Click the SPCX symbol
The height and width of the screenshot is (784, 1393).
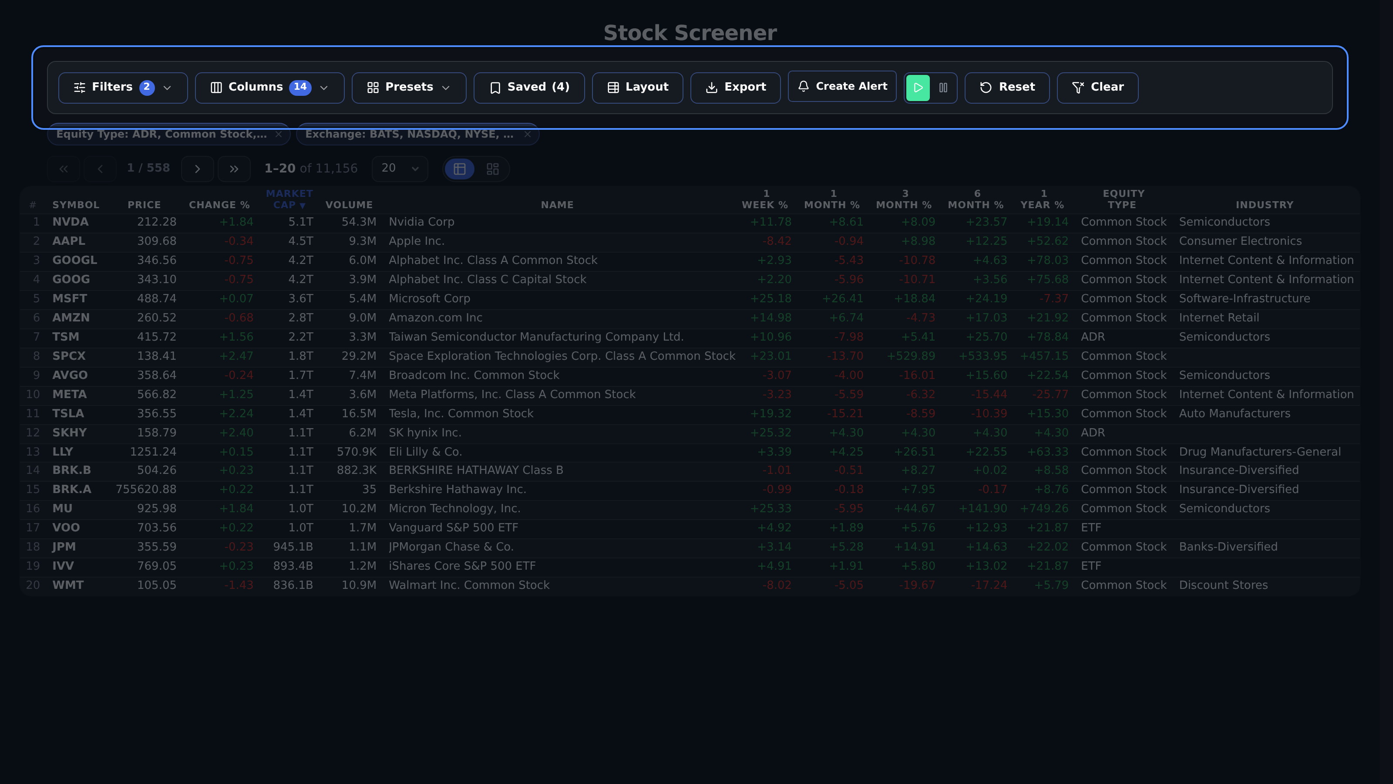tap(69, 356)
